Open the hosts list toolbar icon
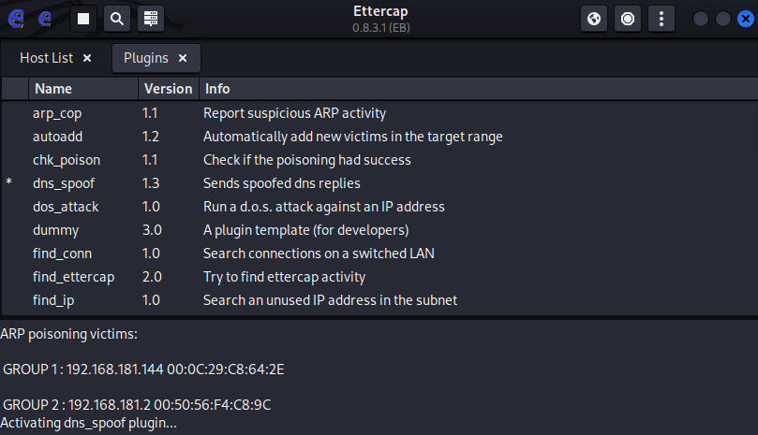This screenshot has height=435, width=758. point(150,18)
